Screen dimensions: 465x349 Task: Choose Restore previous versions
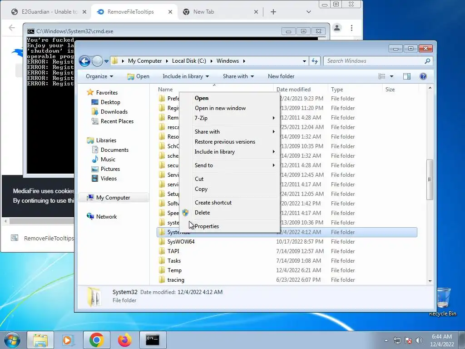coord(229,142)
